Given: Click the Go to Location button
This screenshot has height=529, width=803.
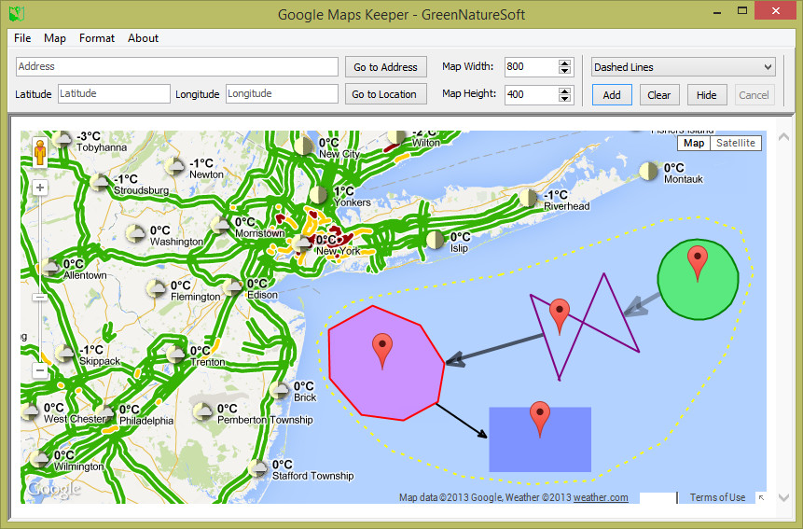Looking at the screenshot, I should [384, 94].
